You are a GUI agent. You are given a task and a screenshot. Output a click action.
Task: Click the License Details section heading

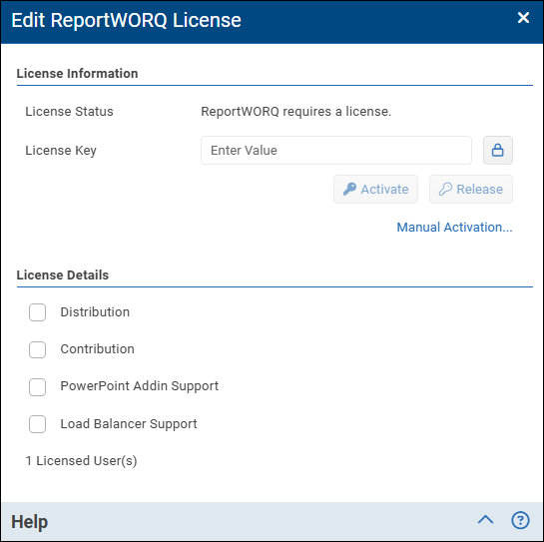tap(63, 275)
